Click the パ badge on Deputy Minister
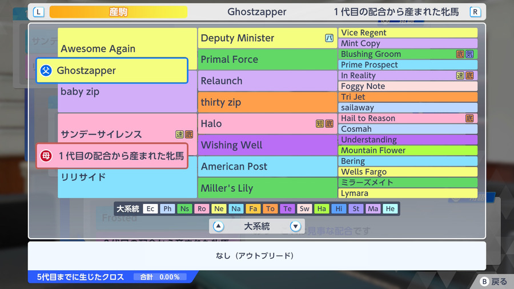The height and width of the screenshot is (289, 514). click(329, 38)
